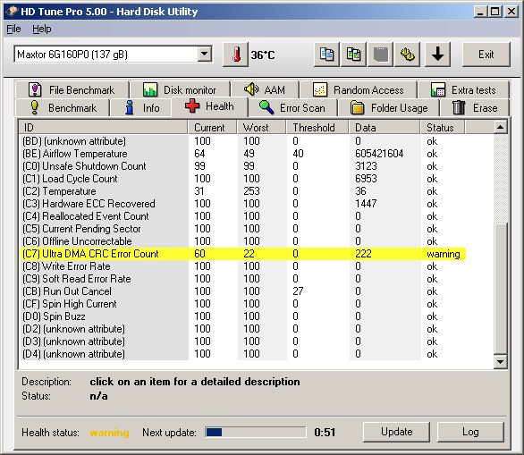Click the 605421604 data value
This screenshot has width=524, height=455.
click(379, 154)
